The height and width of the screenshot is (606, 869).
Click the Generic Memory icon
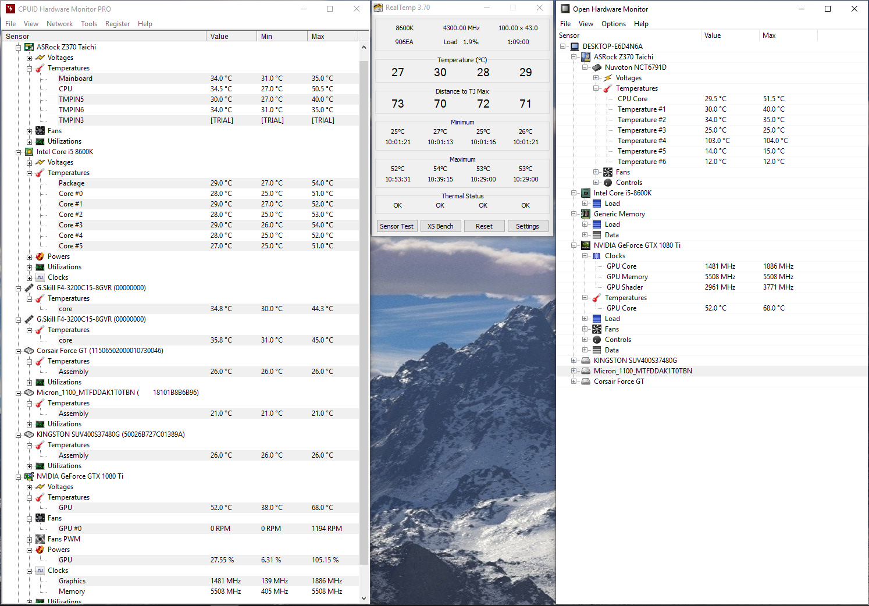coord(586,214)
